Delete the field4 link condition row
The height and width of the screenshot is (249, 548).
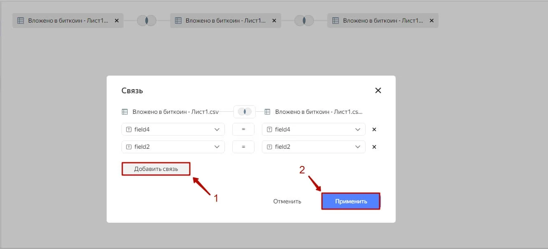(x=374, y=129)
